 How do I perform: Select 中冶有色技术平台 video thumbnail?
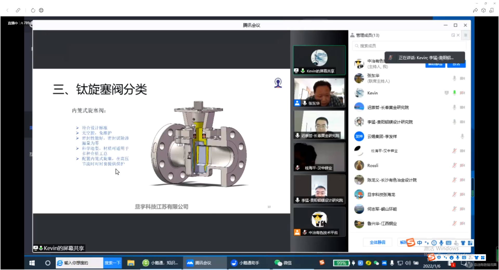(319, 222)
